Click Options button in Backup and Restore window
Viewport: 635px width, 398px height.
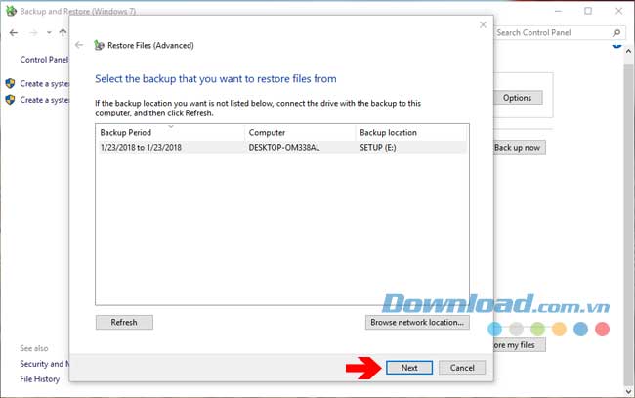(518, 98)
